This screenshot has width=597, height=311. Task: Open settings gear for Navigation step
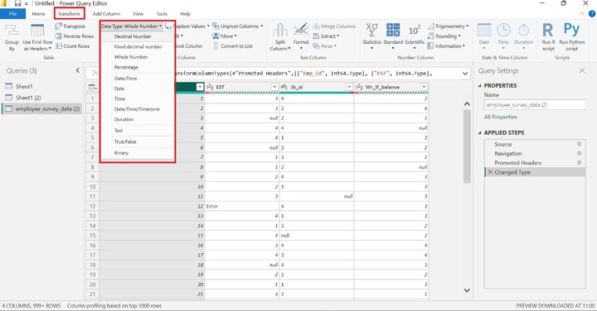[x=579, y=153]
